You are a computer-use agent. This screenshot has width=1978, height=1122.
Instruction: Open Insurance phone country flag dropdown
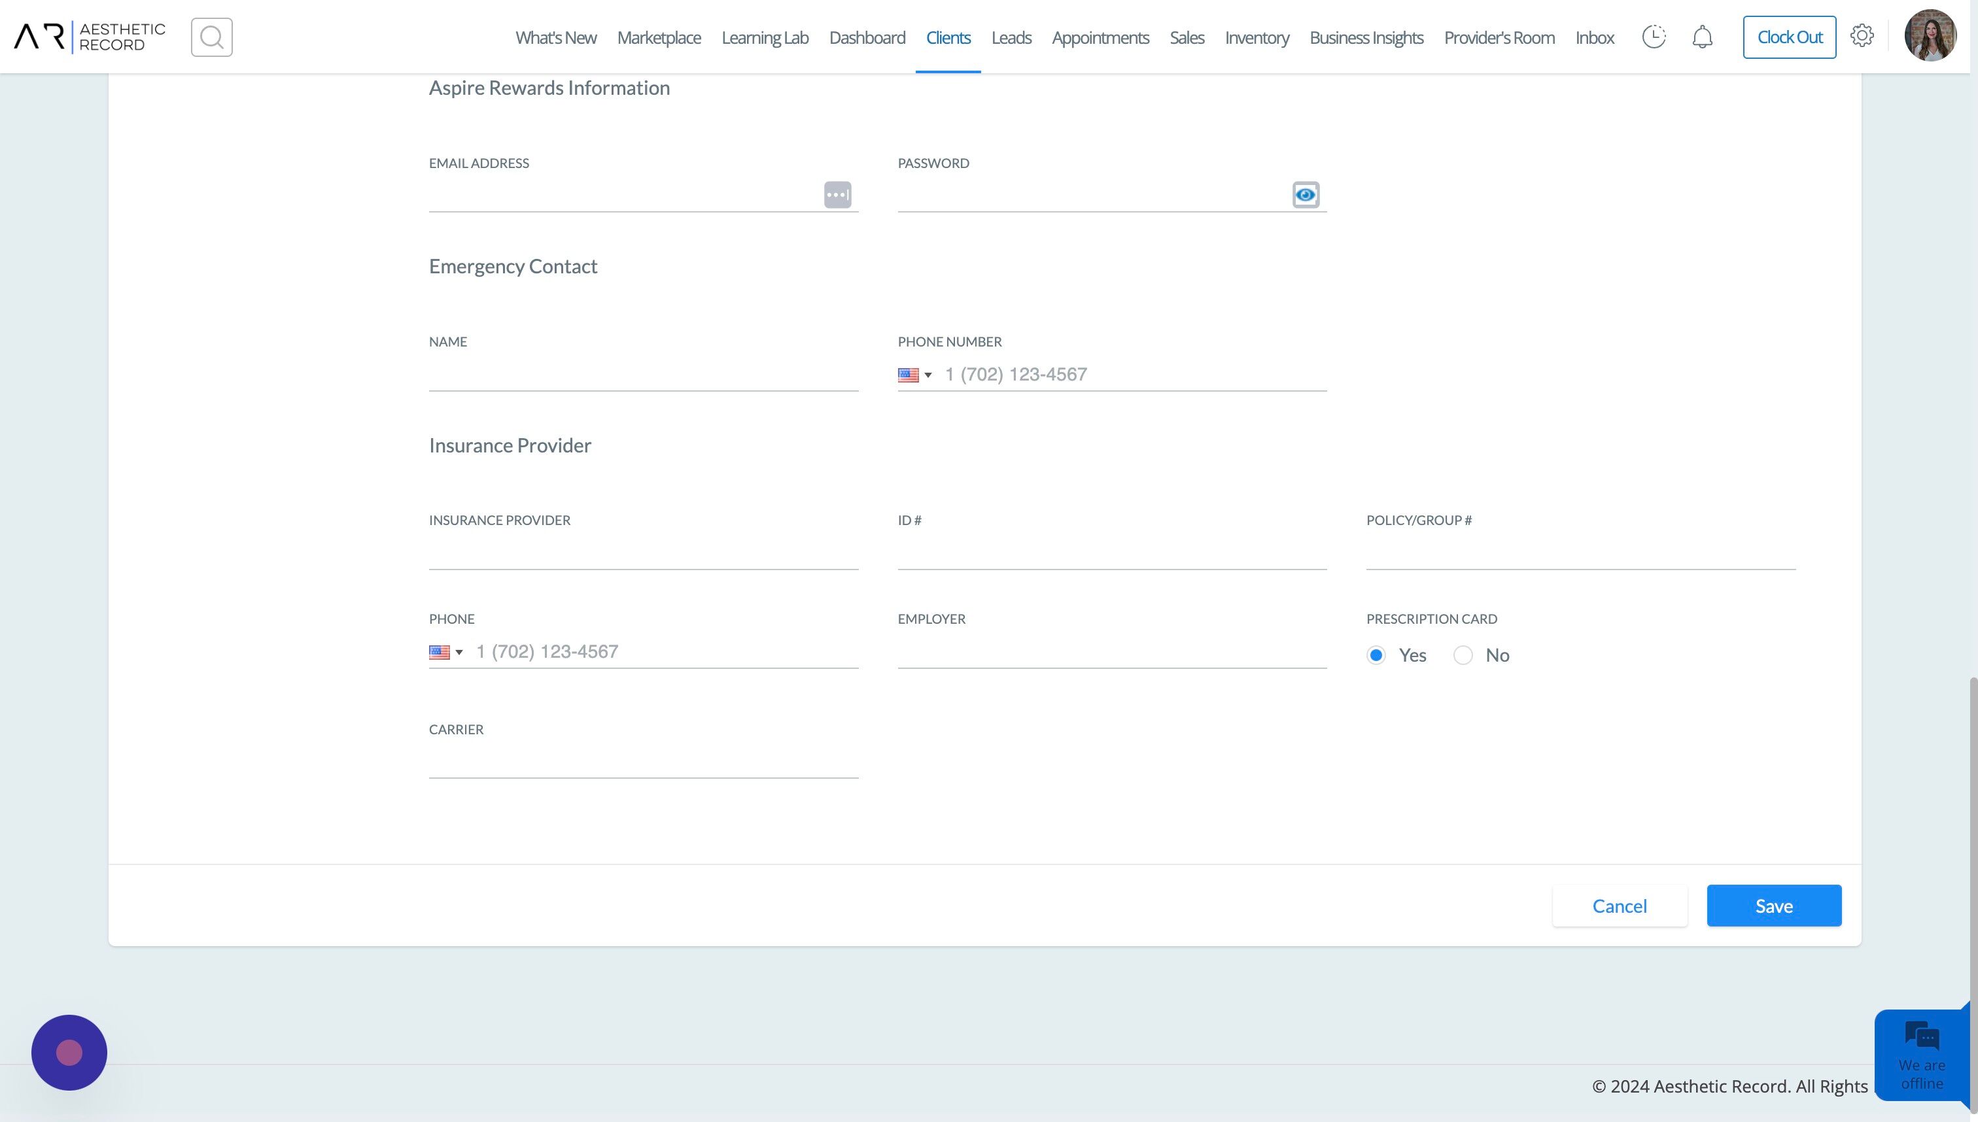pos(446,653)
